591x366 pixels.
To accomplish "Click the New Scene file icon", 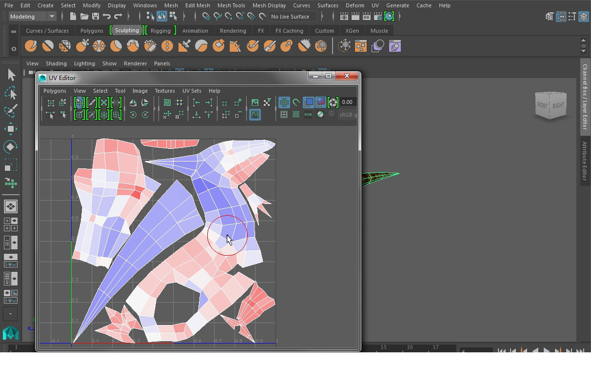I will click(73, 17).
